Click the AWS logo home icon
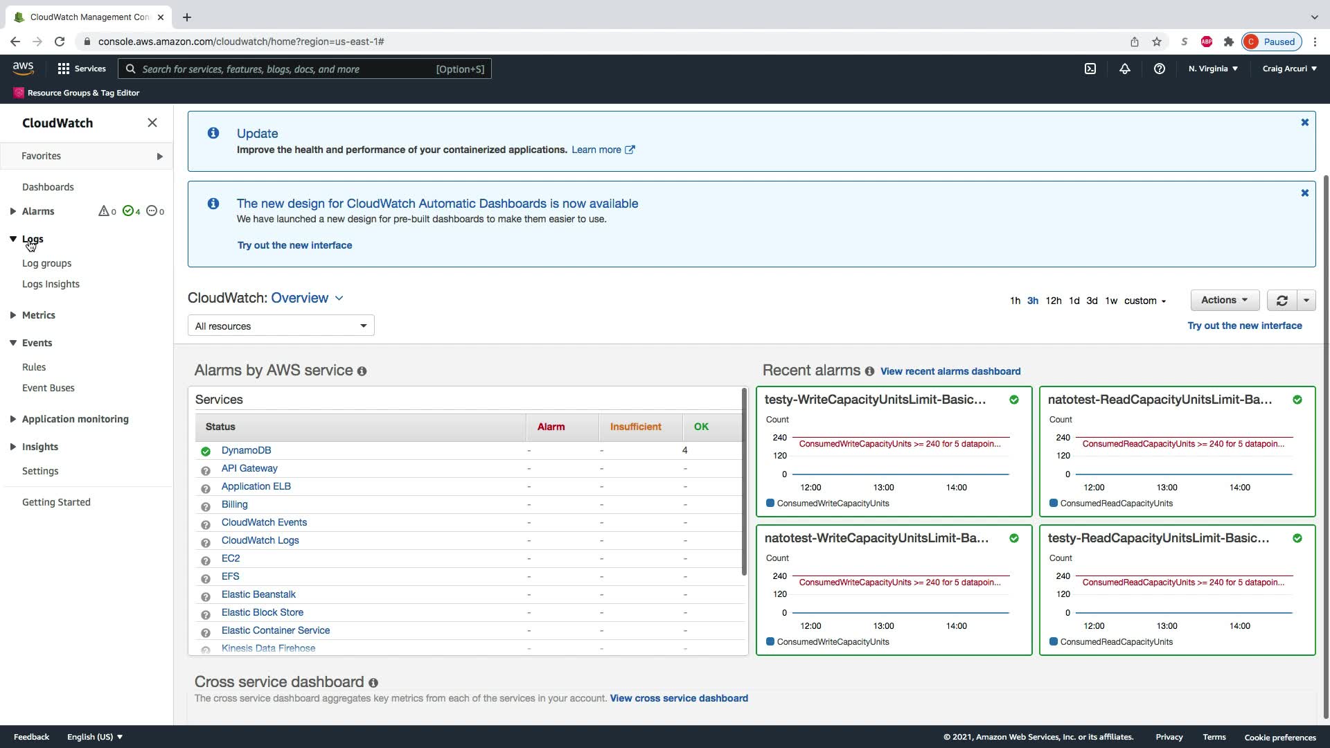Screen dimensions: 1330x748 click(23, 68)
